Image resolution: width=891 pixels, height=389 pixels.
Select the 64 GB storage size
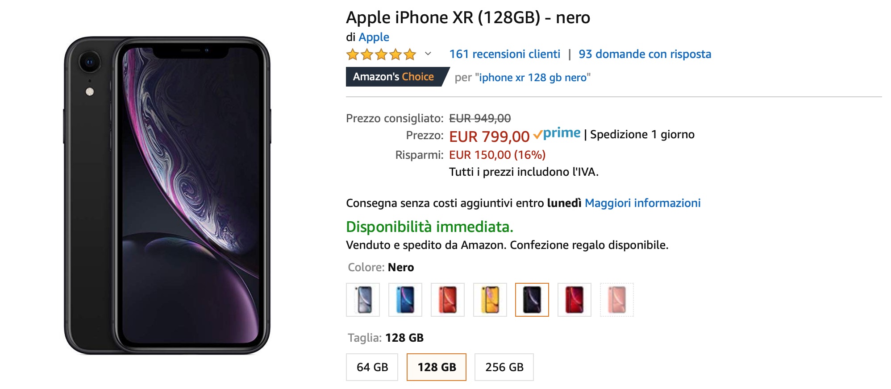coord(372,367)
